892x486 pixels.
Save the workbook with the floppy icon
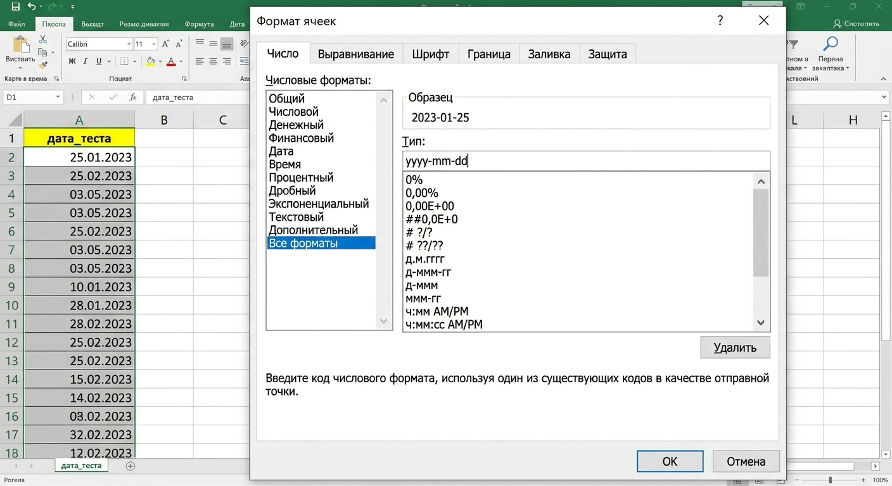(16, 7)
